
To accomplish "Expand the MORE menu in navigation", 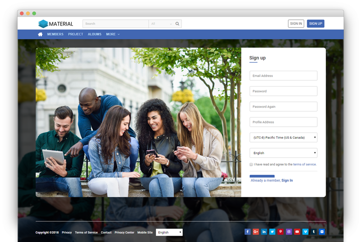I will [113, 34].
